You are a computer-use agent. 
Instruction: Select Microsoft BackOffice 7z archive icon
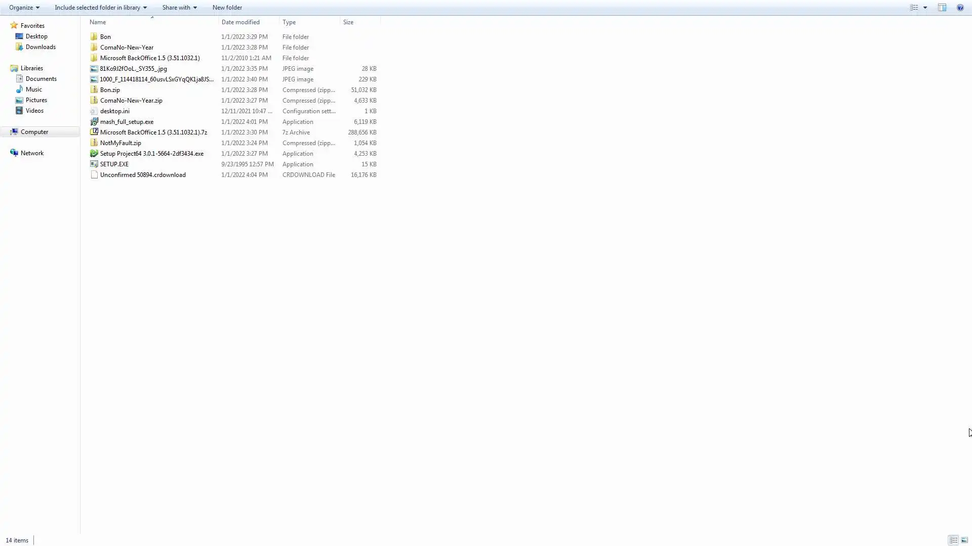pos(94,132)
